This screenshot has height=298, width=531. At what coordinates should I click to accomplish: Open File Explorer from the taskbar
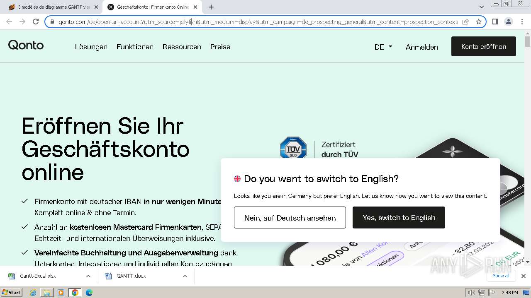47,293
